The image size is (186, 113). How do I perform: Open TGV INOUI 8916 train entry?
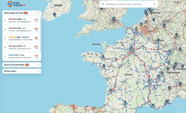click(21, 30)
